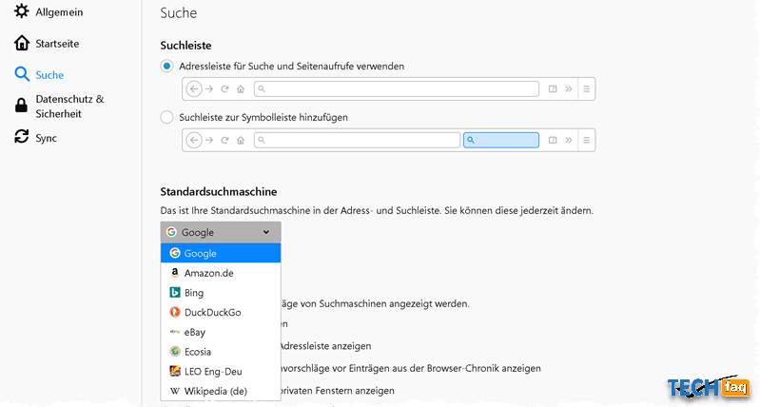Viewport: 760px width, 407px height.
Task: Choose Wikipedia (de) in the engine list
Action: 221,391
